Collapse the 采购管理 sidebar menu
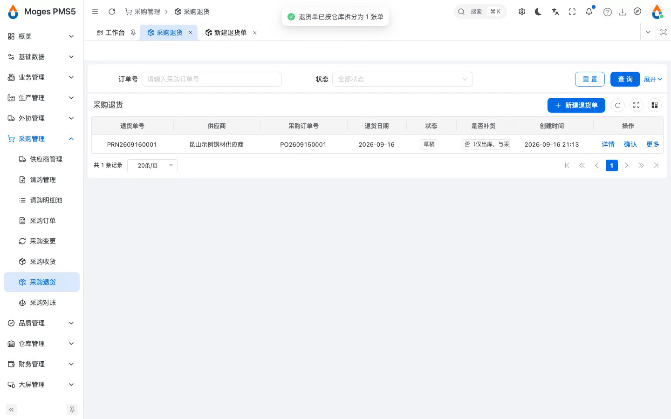 coord(41,139)
